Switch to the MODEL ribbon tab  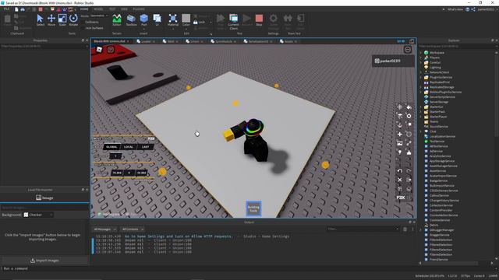[x=98, y=9]
